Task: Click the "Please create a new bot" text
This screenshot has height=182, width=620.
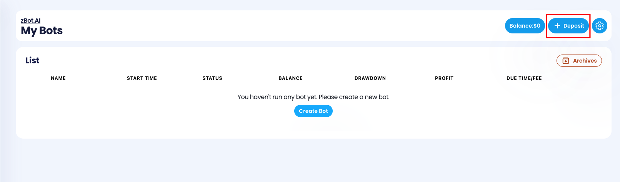Action: 354,97
